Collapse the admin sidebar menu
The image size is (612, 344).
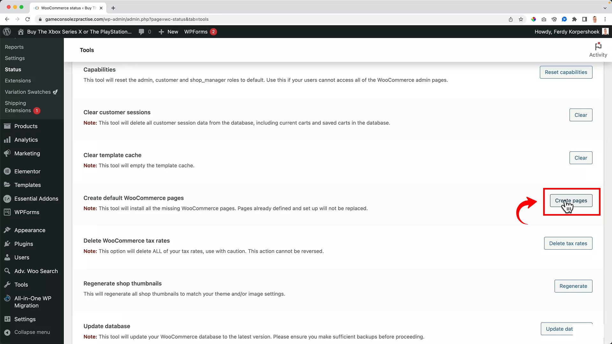tap(32, 332)
